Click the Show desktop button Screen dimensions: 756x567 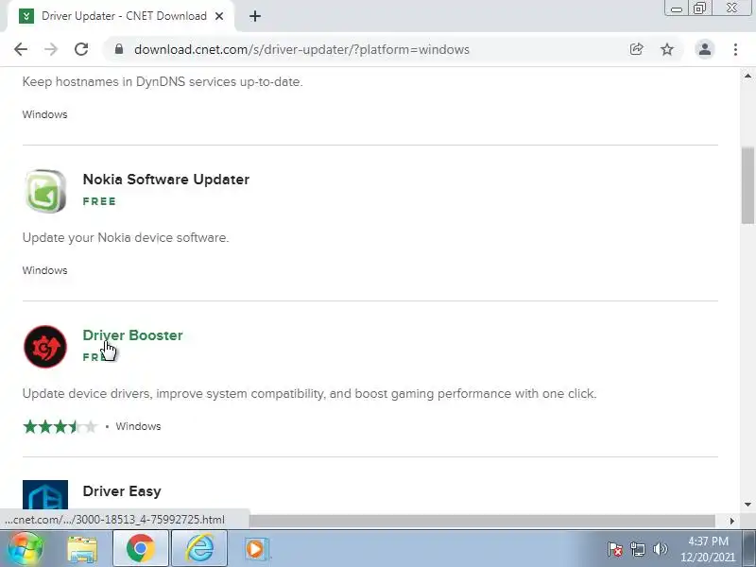coord(749,549)
